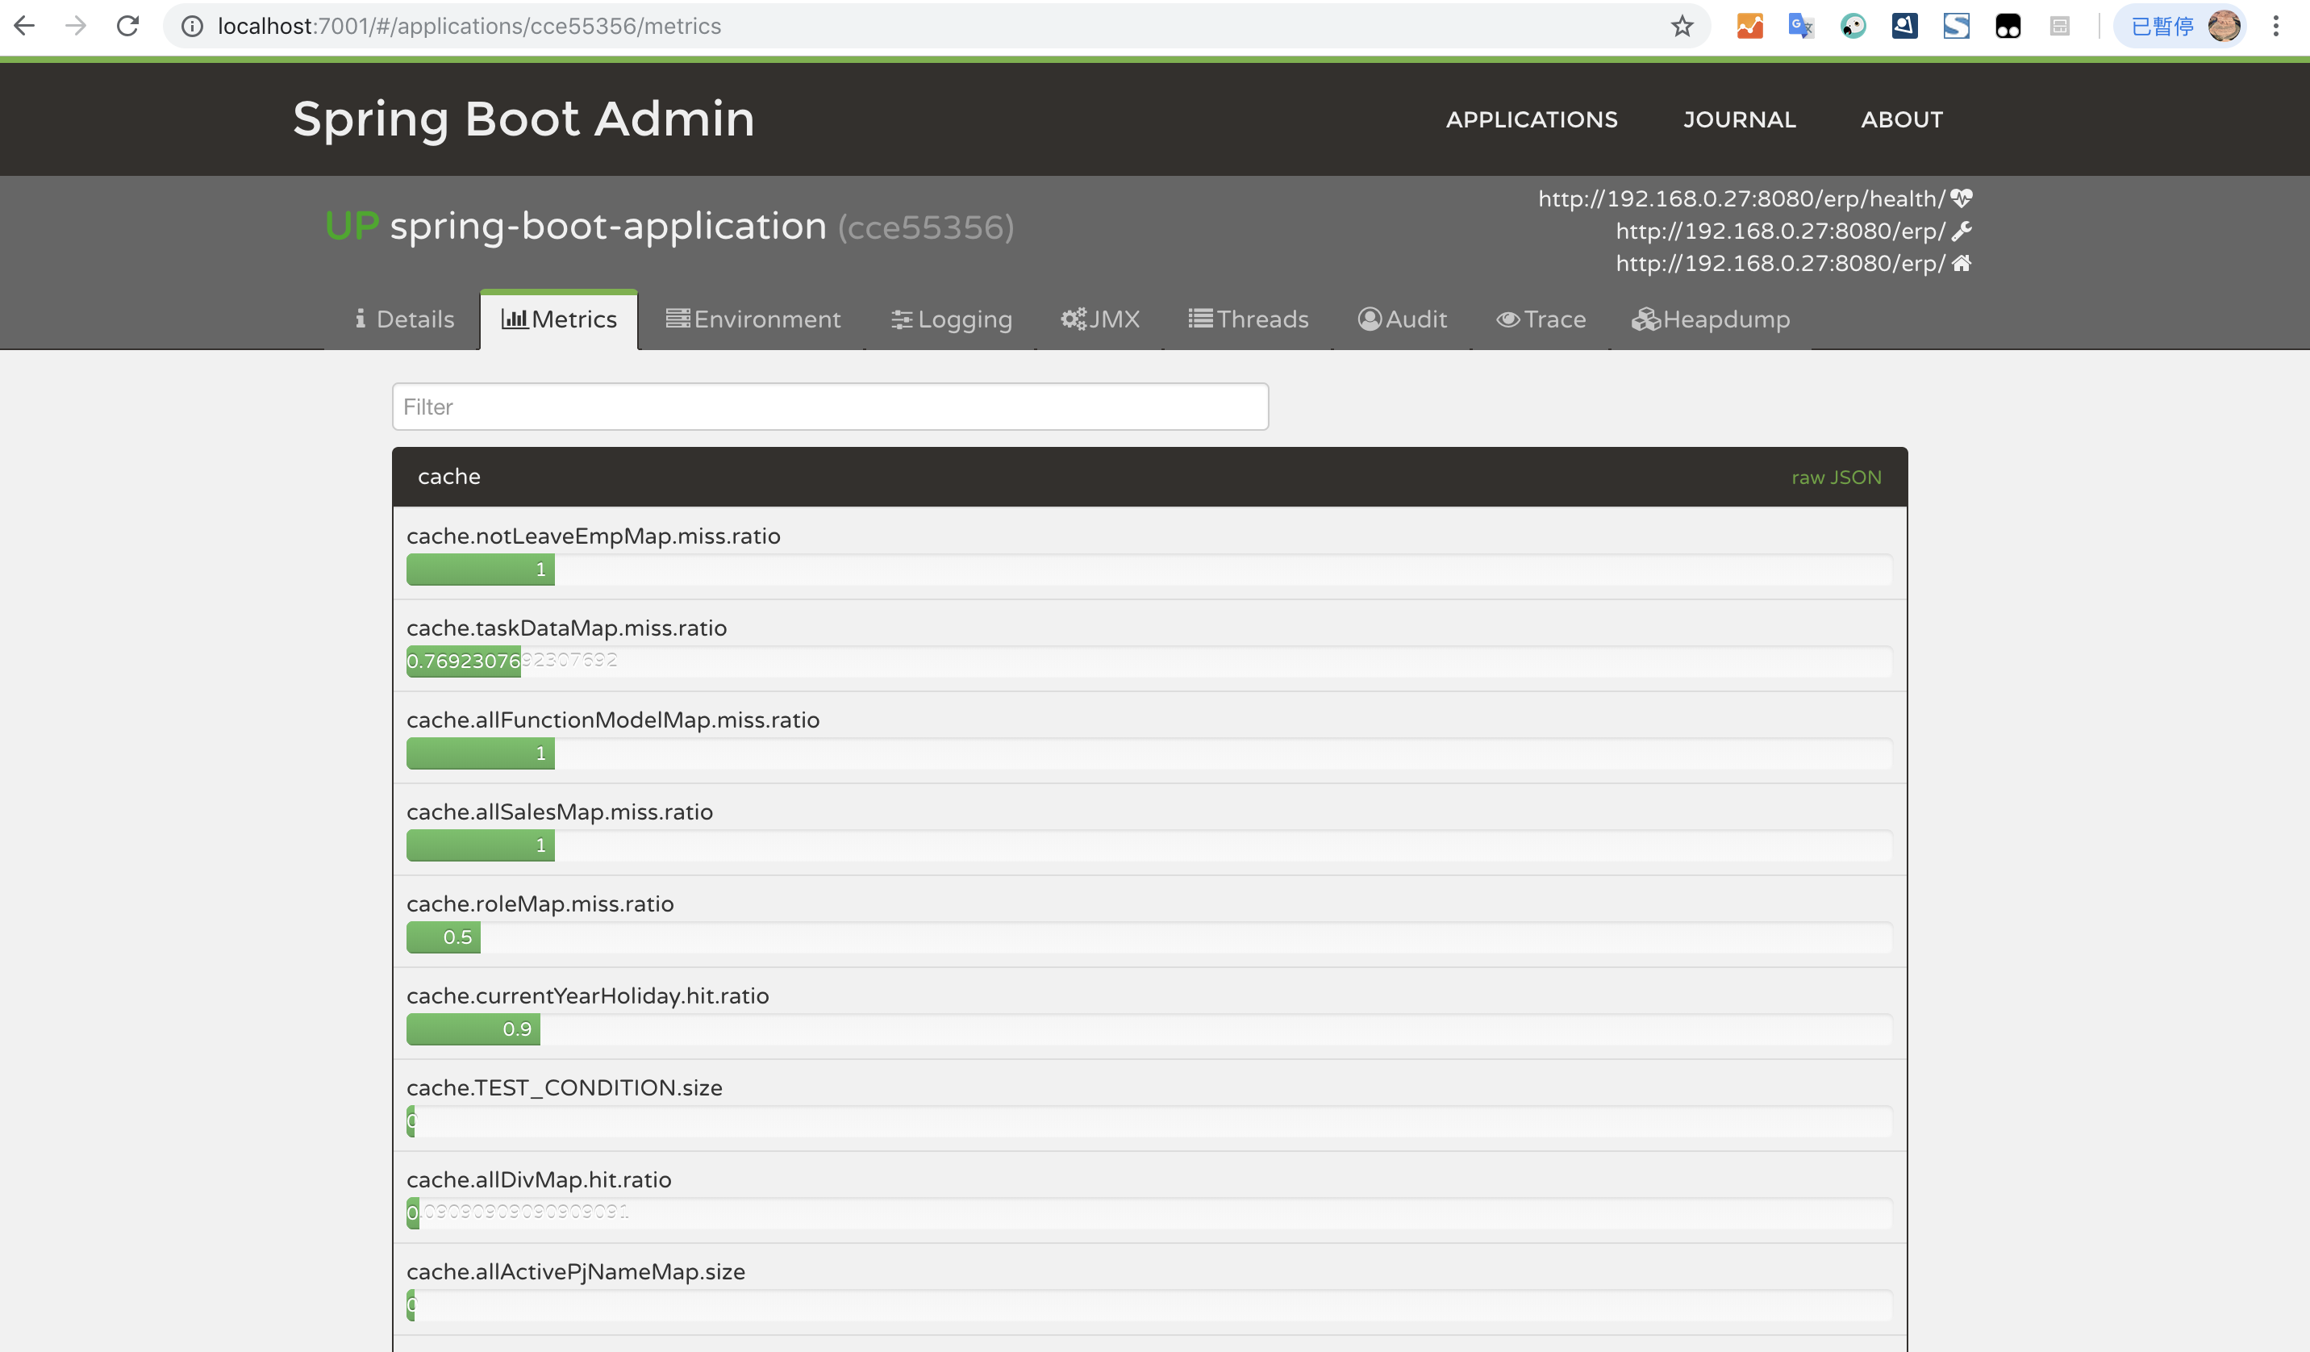Viewport: 2310px width, 1352px height.
Task: Select the Metrics tab
Action: click(x=559, y=319)
